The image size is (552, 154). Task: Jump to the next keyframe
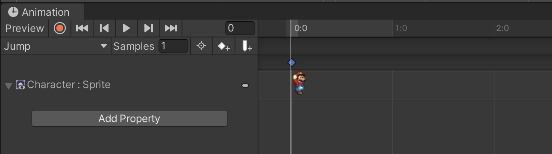click(x=148, y=29)
